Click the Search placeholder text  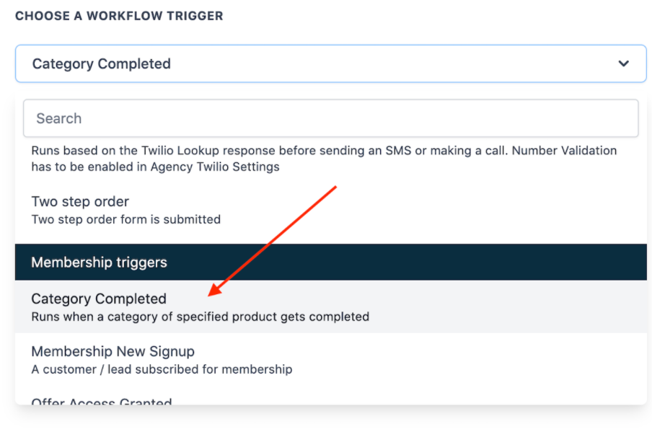click(x=59, y=118)
